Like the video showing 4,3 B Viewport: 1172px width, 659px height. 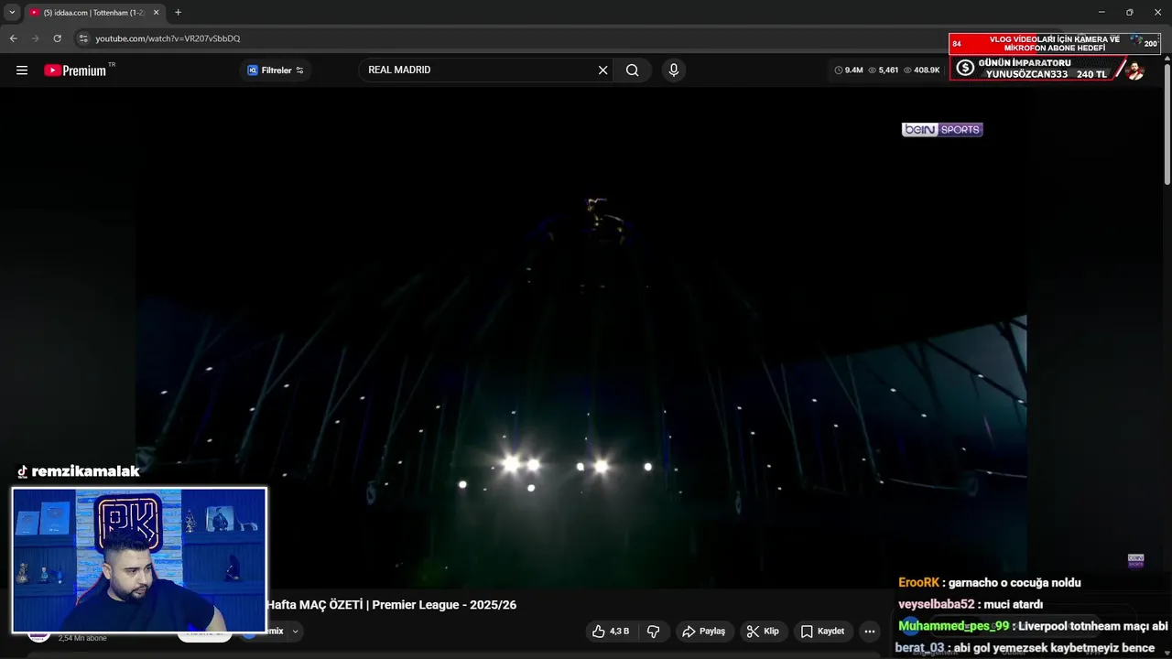[611, 632]
